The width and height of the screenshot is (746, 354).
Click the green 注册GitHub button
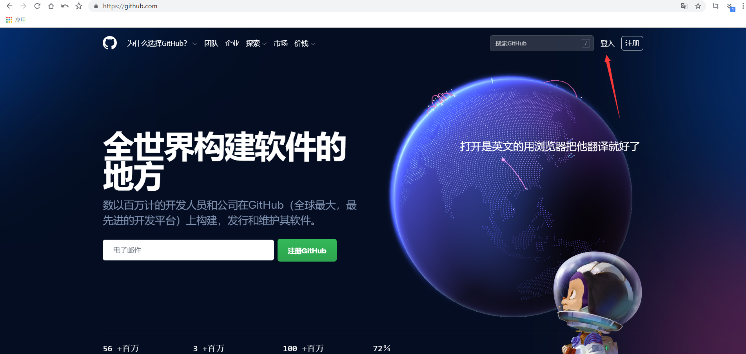click(307, 250)
